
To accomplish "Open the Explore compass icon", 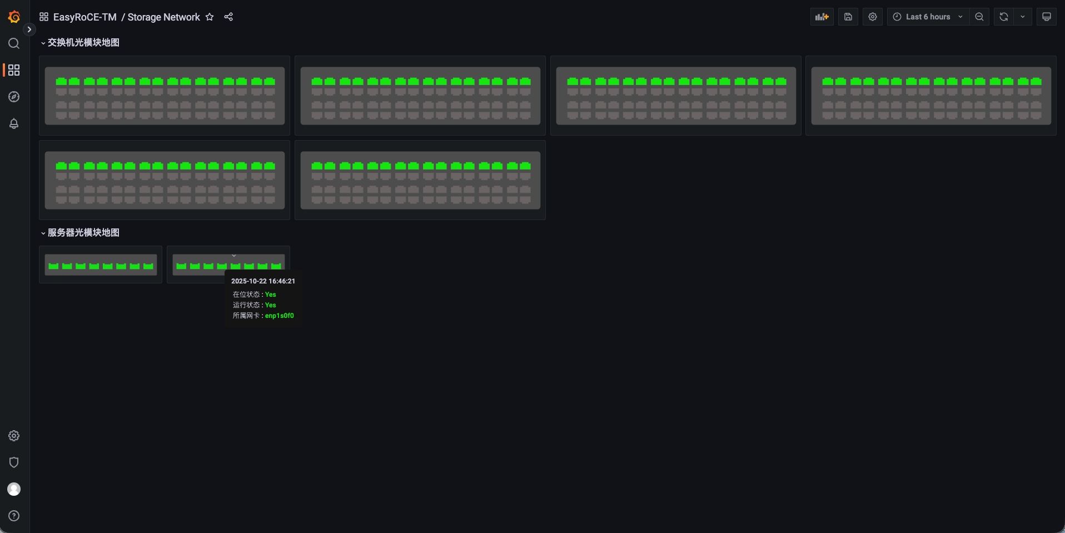I will pyautogui.click(x=14, y=97).
